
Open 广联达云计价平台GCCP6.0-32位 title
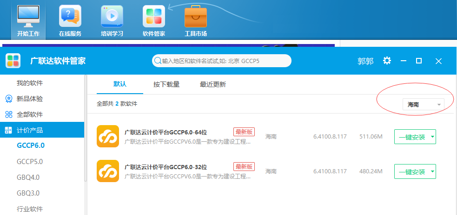tap(166, 167)
